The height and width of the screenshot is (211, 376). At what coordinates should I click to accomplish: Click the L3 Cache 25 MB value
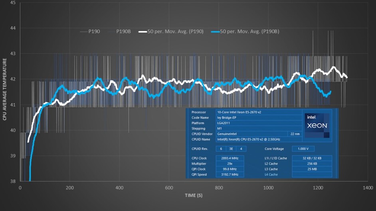(312, 169)
